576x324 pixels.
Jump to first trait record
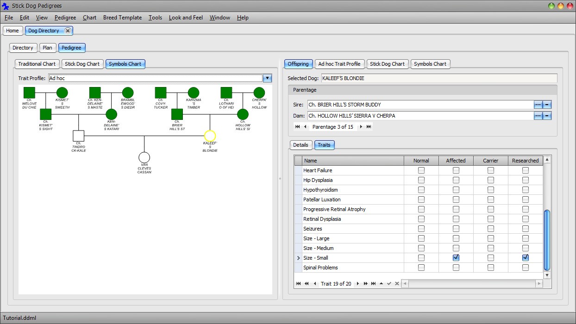pos(298,284)
